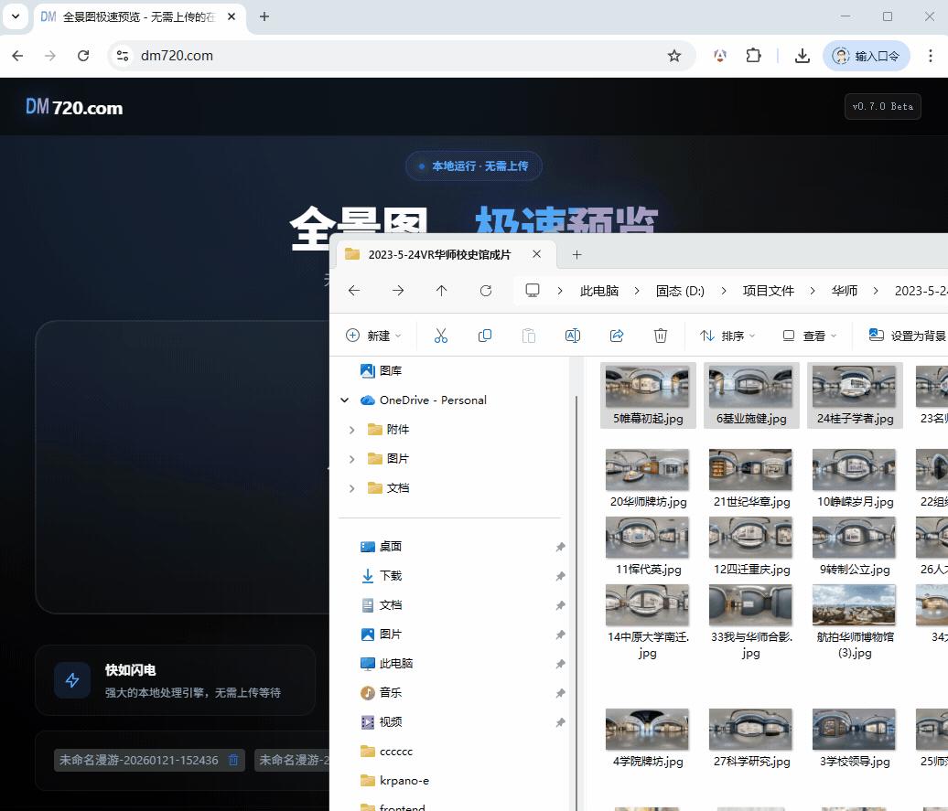Click the rename icon in Explorer toolbar
The image size is (948, 811).
(573, 336)
